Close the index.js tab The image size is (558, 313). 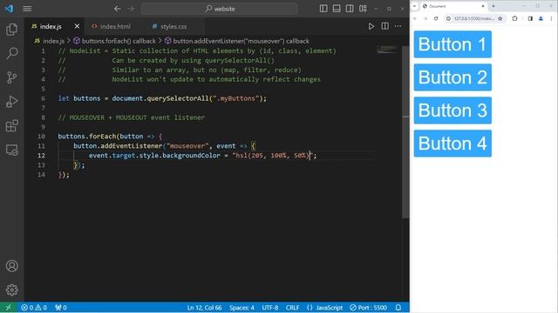tap(77, 26)
